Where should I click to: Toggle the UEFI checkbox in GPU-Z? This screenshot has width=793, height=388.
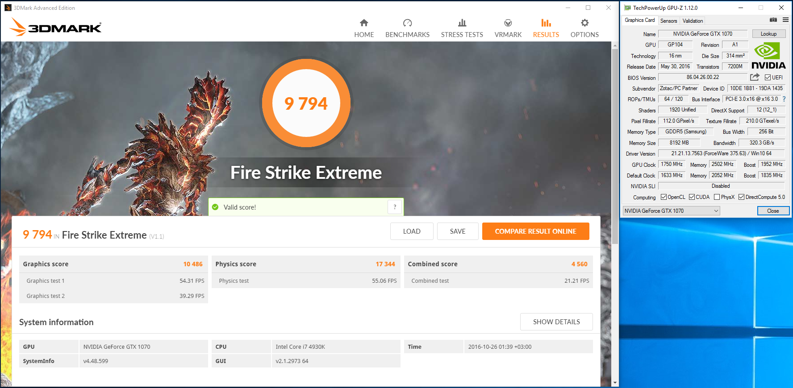768,78
